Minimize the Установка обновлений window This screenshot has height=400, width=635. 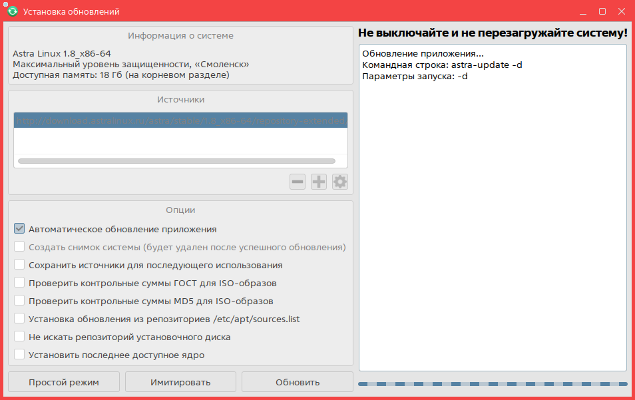(583, 12)
